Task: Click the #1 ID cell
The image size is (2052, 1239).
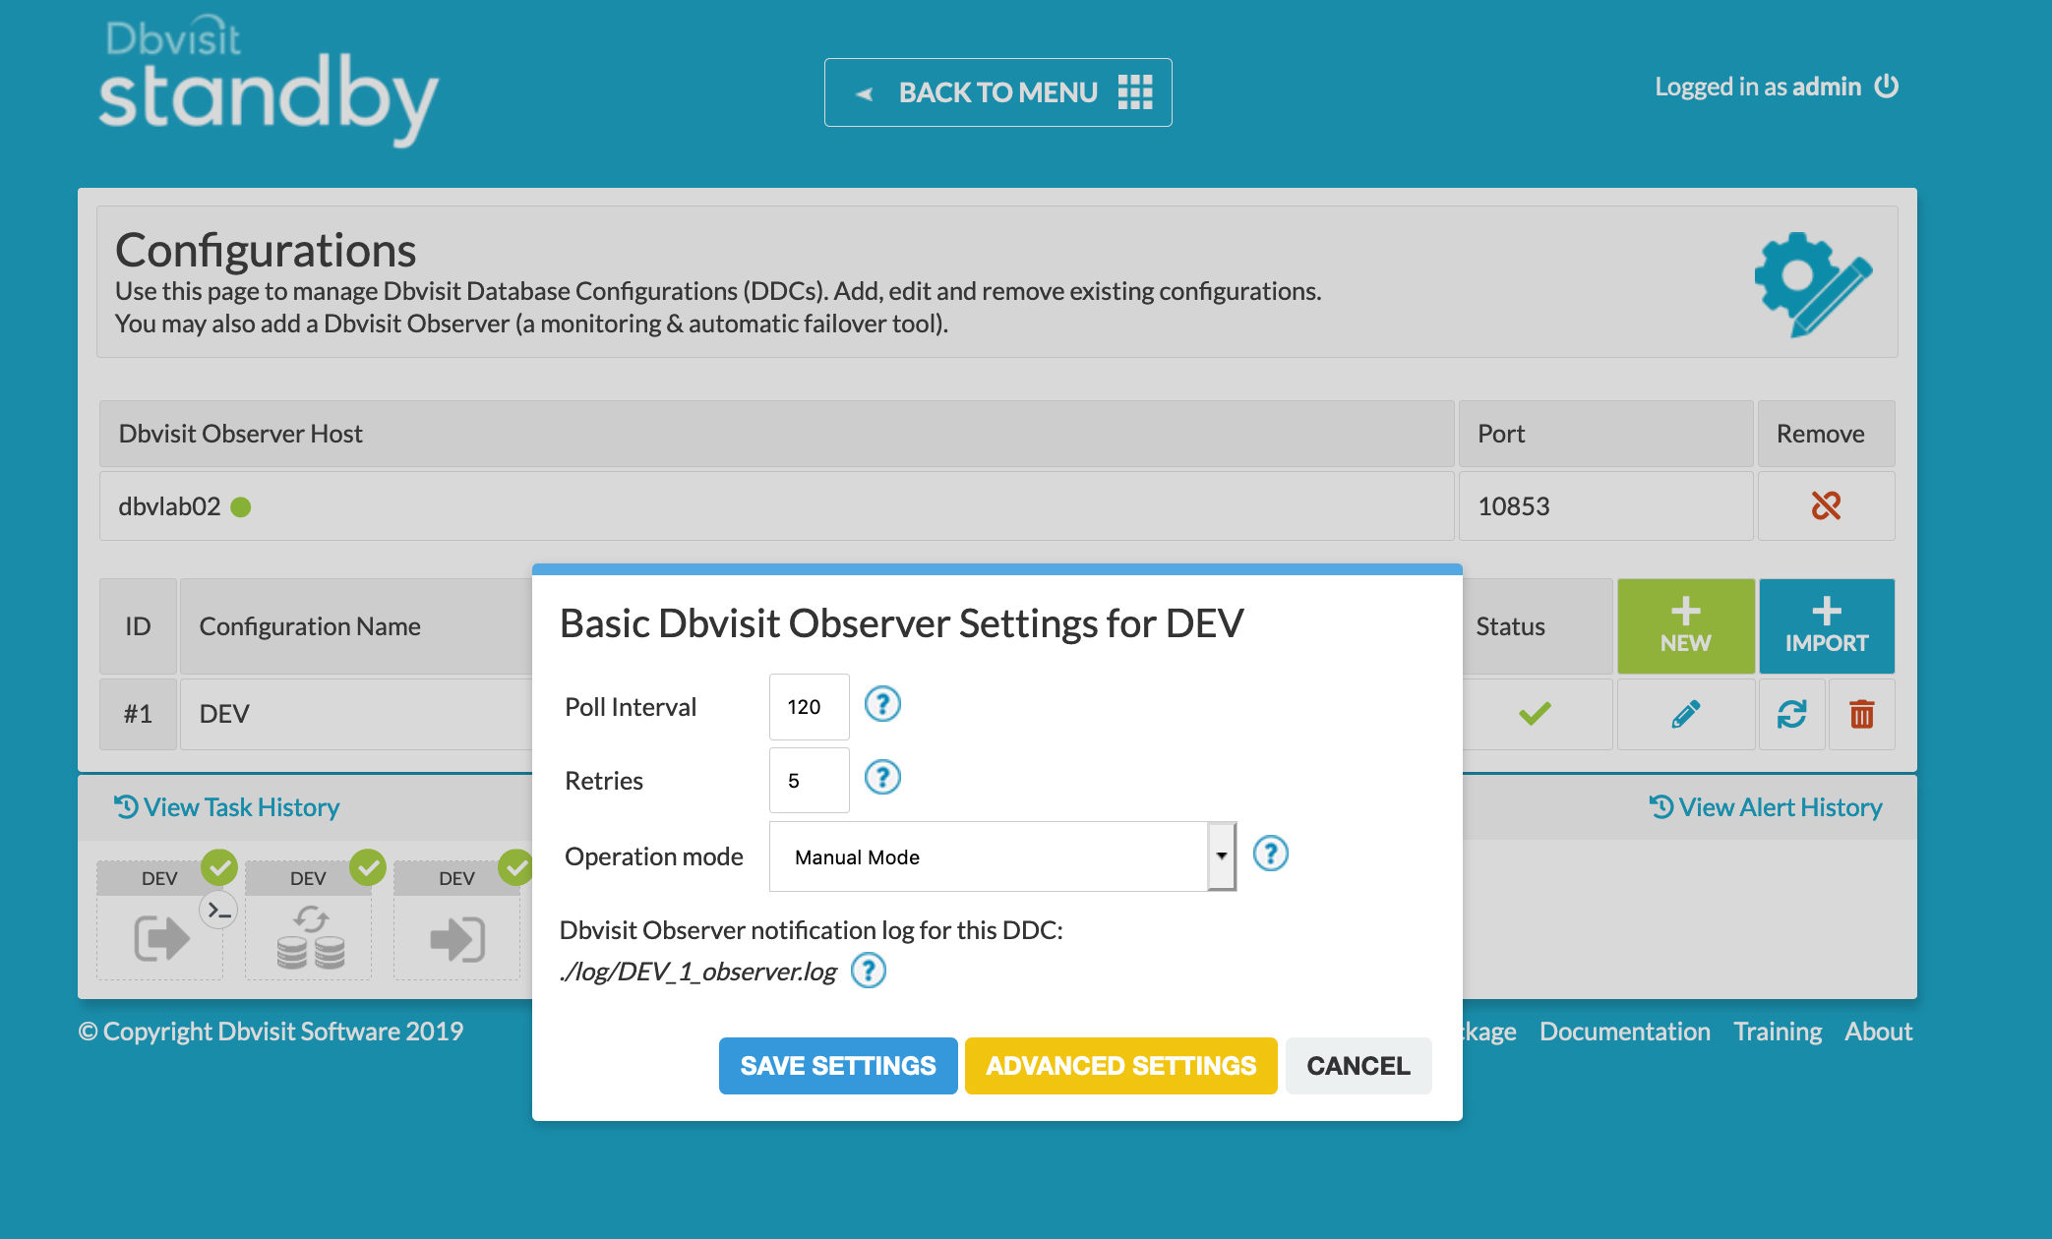Action: coord(138,714)
